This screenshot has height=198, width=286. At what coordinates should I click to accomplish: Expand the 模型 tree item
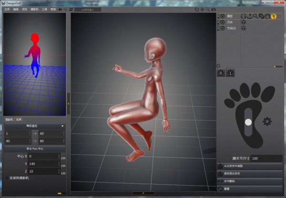[x=218, y=16]
